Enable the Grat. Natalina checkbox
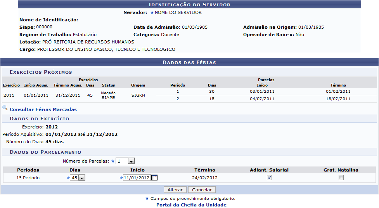Image resolution: width=379 pixels, height=208 pixels. click(x=341, y=178)
